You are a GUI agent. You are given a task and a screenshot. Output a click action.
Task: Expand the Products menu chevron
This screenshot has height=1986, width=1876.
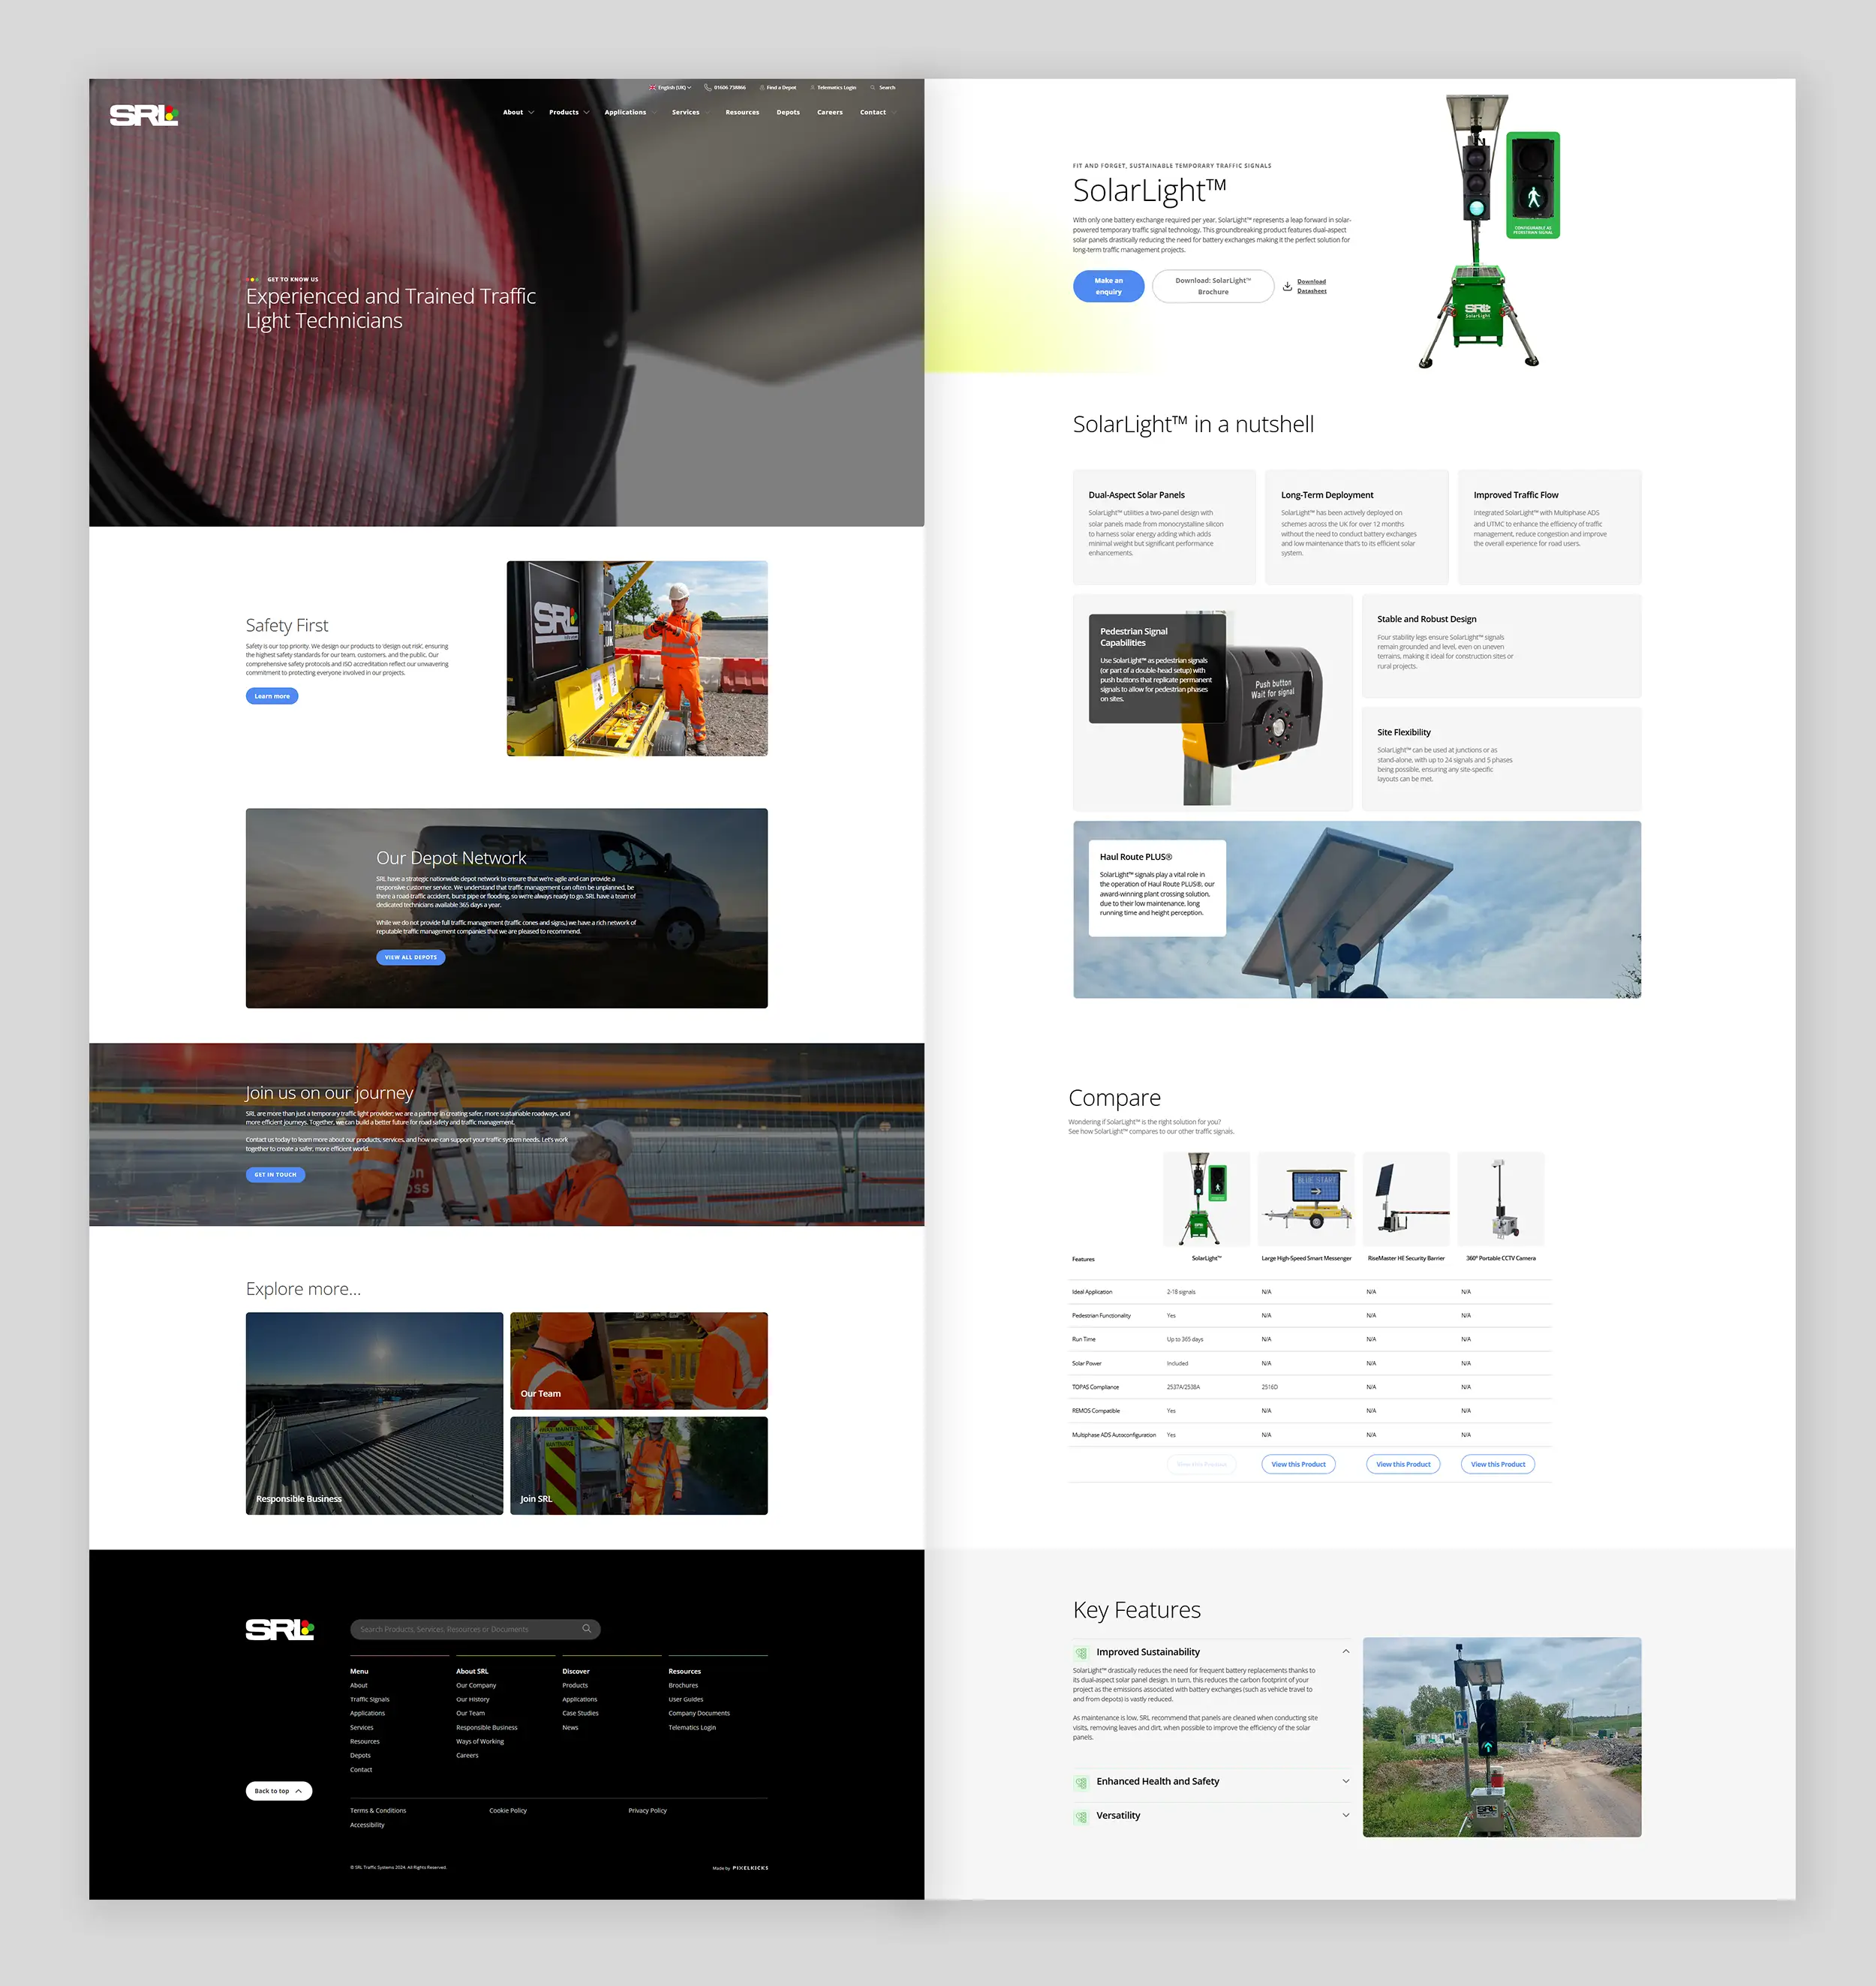586,113
